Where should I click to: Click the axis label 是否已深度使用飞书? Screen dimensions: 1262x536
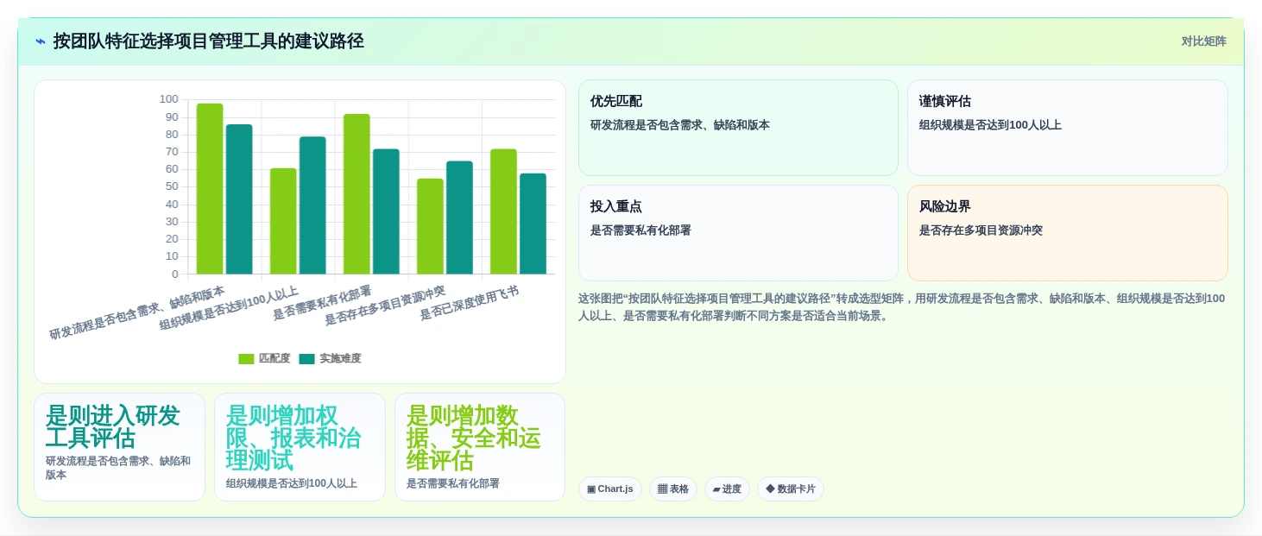(x=470, y=302)
